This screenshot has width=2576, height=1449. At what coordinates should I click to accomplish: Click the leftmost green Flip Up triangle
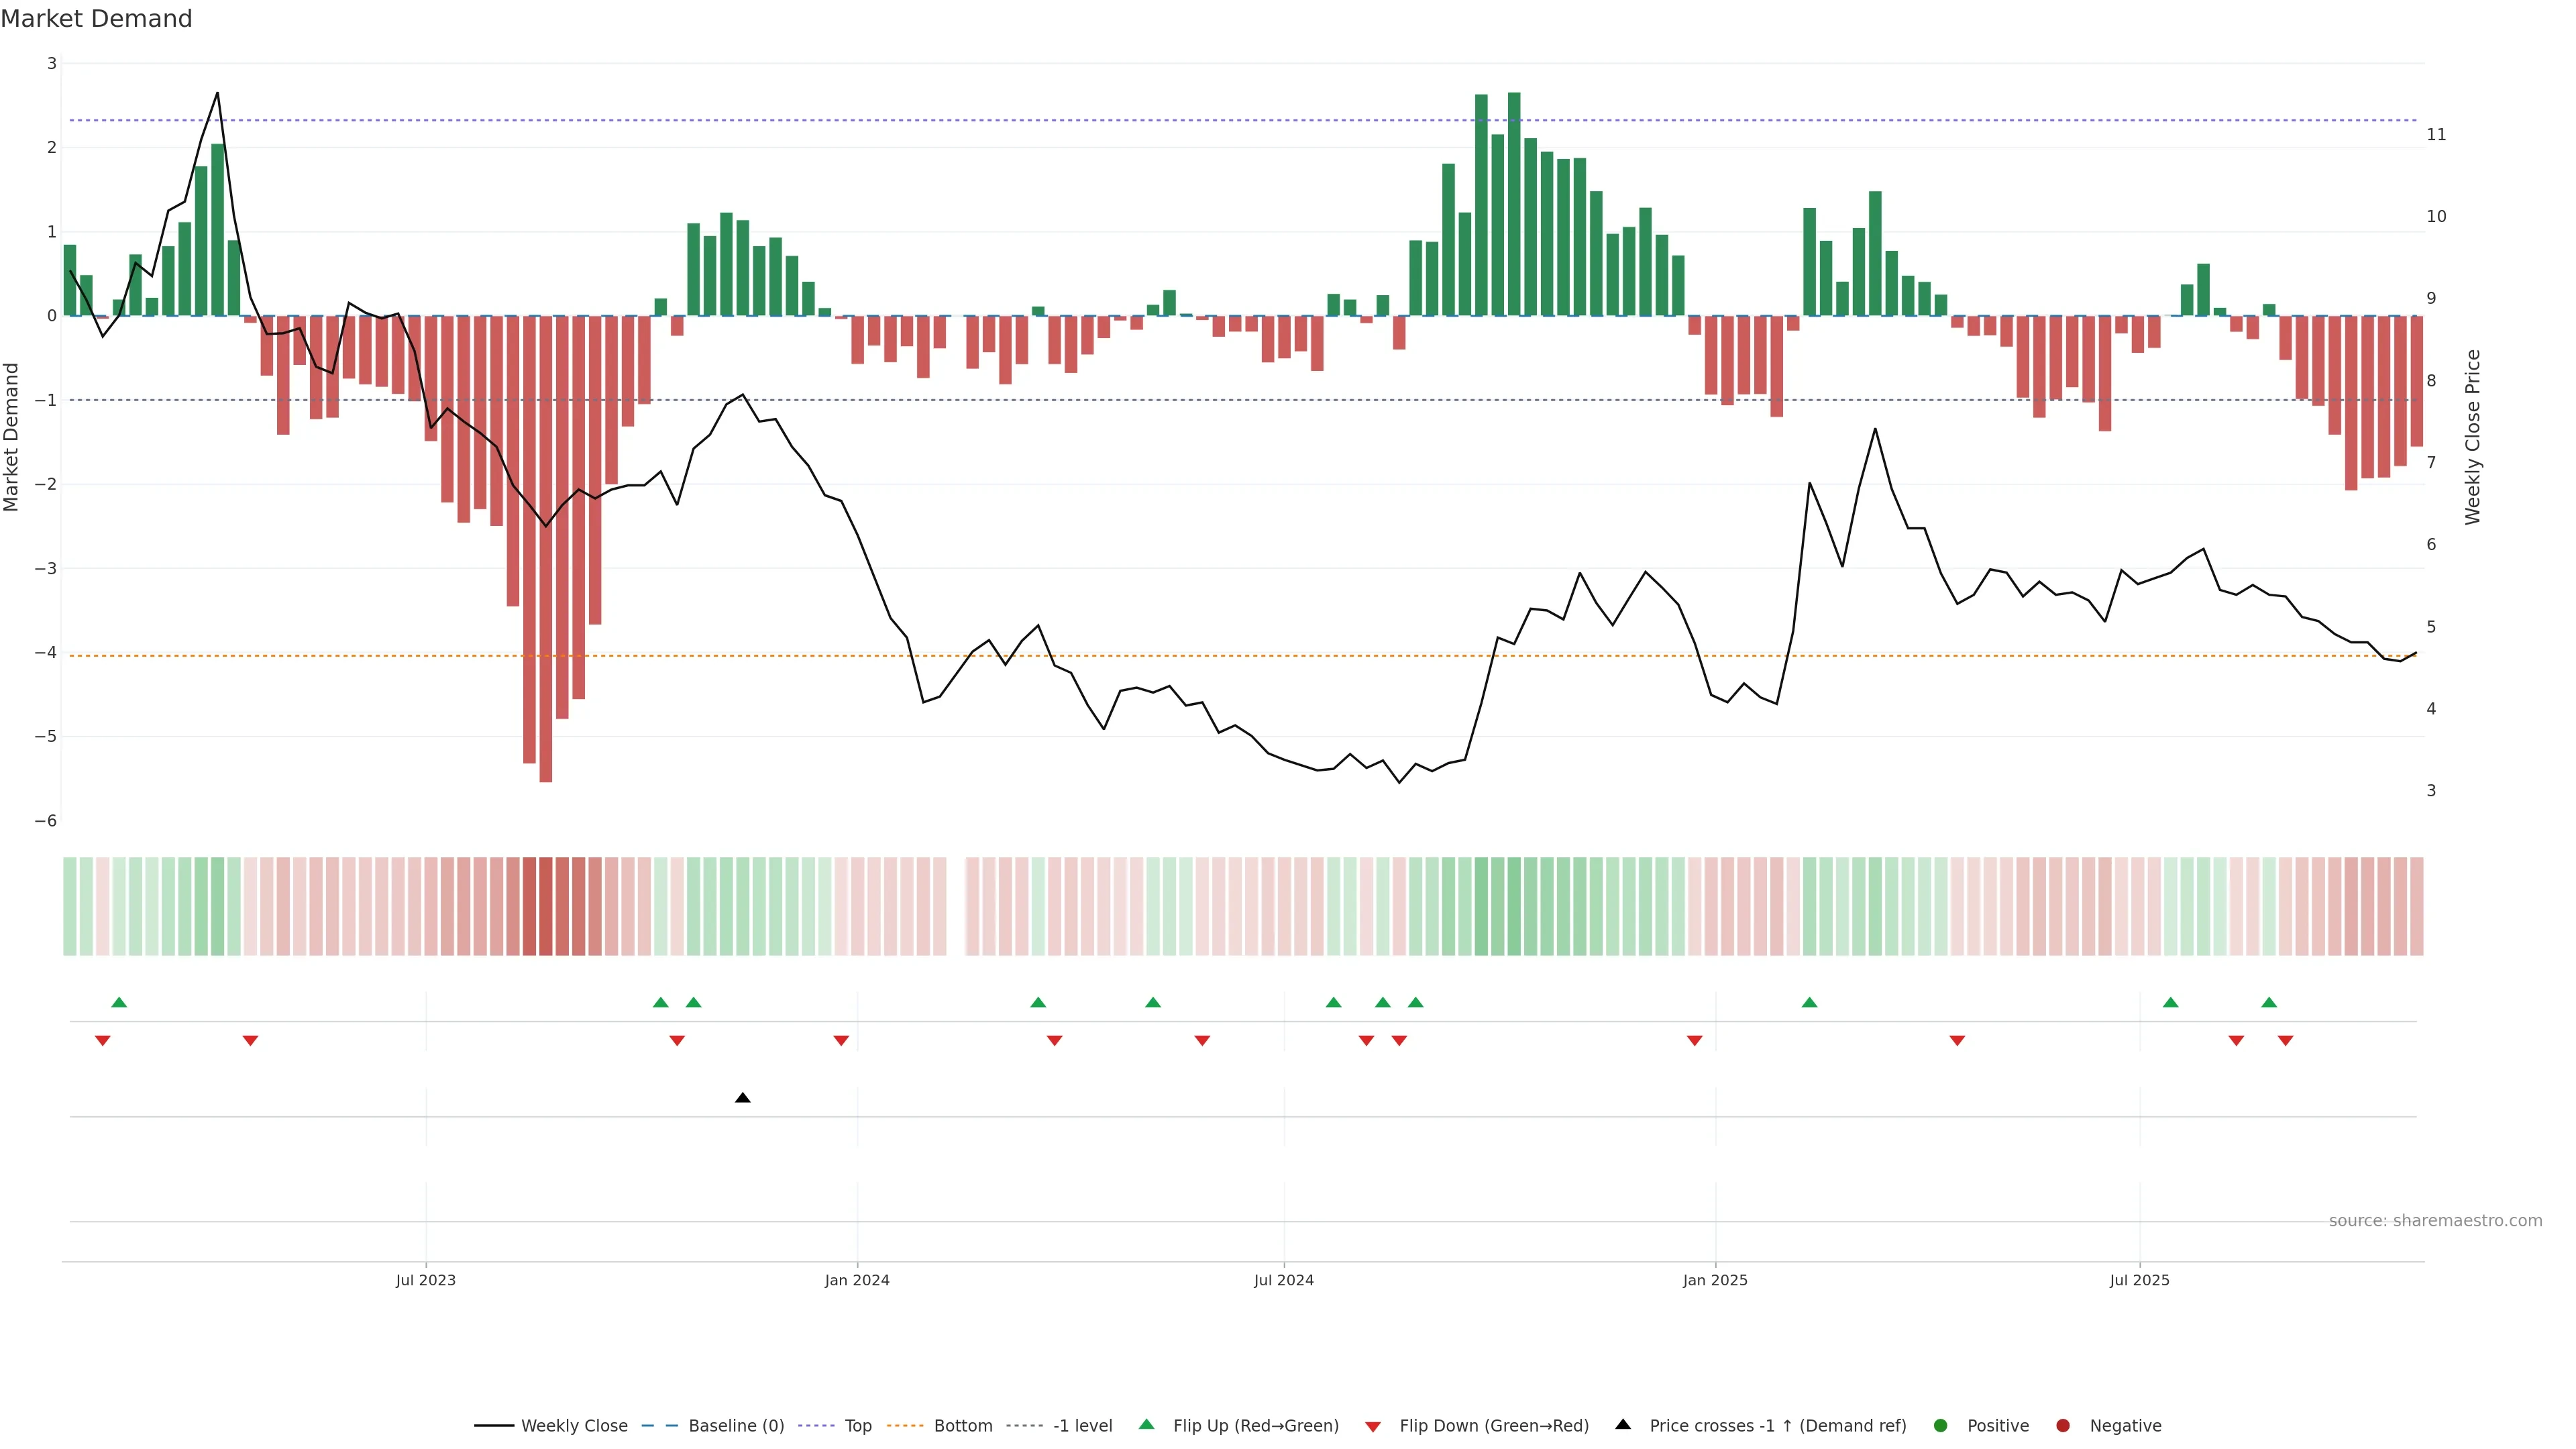pyautogui.click(x=119, y=1002)
